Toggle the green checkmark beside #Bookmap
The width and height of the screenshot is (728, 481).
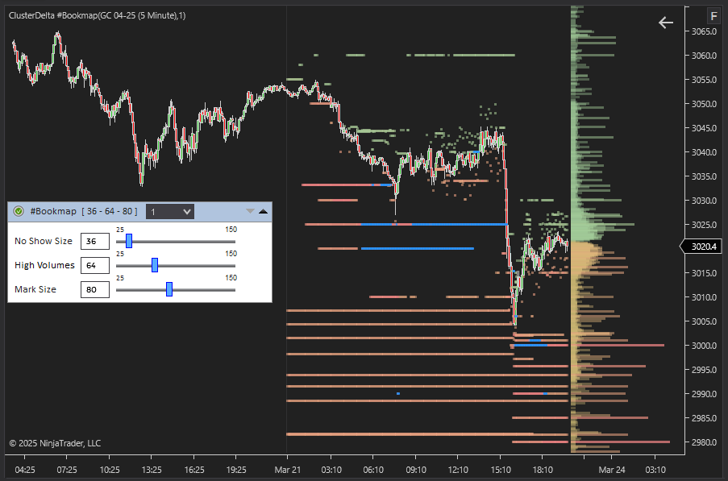click(19, 212)
